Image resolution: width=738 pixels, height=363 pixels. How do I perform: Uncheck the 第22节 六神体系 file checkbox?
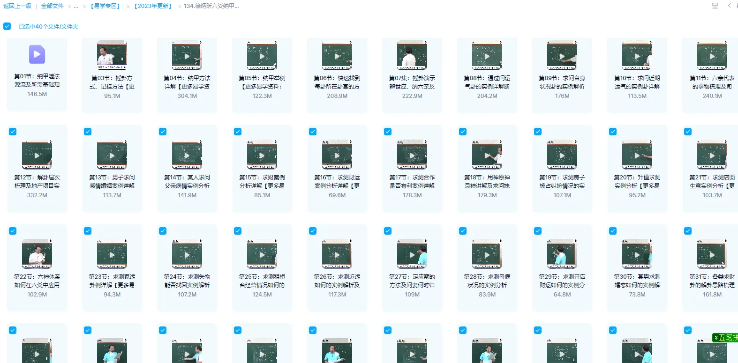pyautogui.click(x=13, y=231)
